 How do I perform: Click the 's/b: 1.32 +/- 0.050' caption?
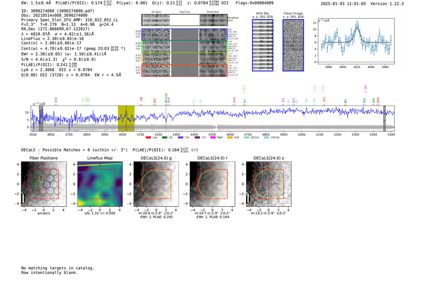point(100,213)
